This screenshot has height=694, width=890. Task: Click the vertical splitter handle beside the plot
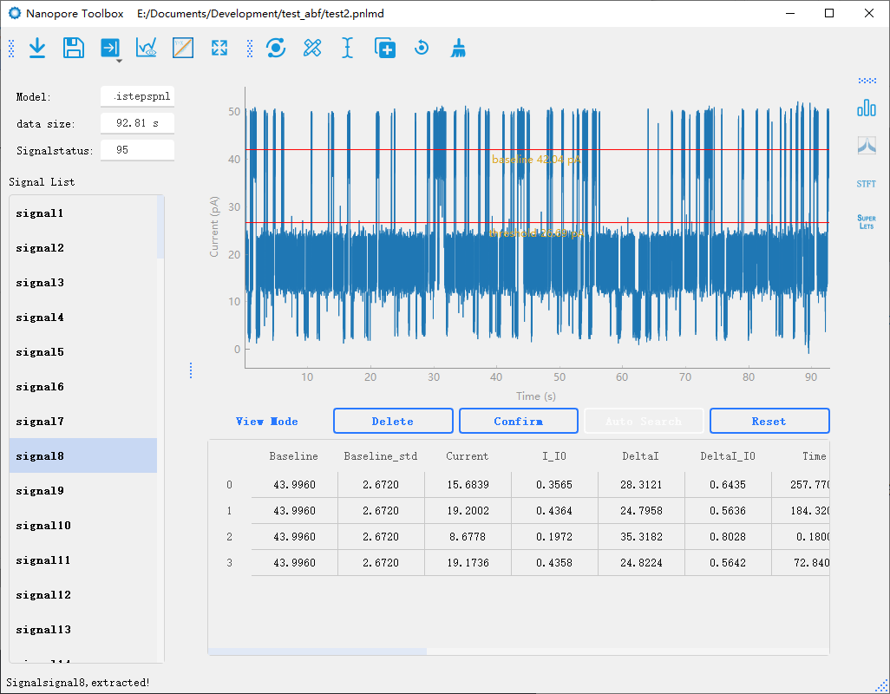tap(191, 370)
